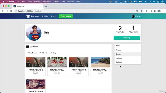Screen dimensions: 166x93
Task: Click the Following button on profile
Action: 127,38
